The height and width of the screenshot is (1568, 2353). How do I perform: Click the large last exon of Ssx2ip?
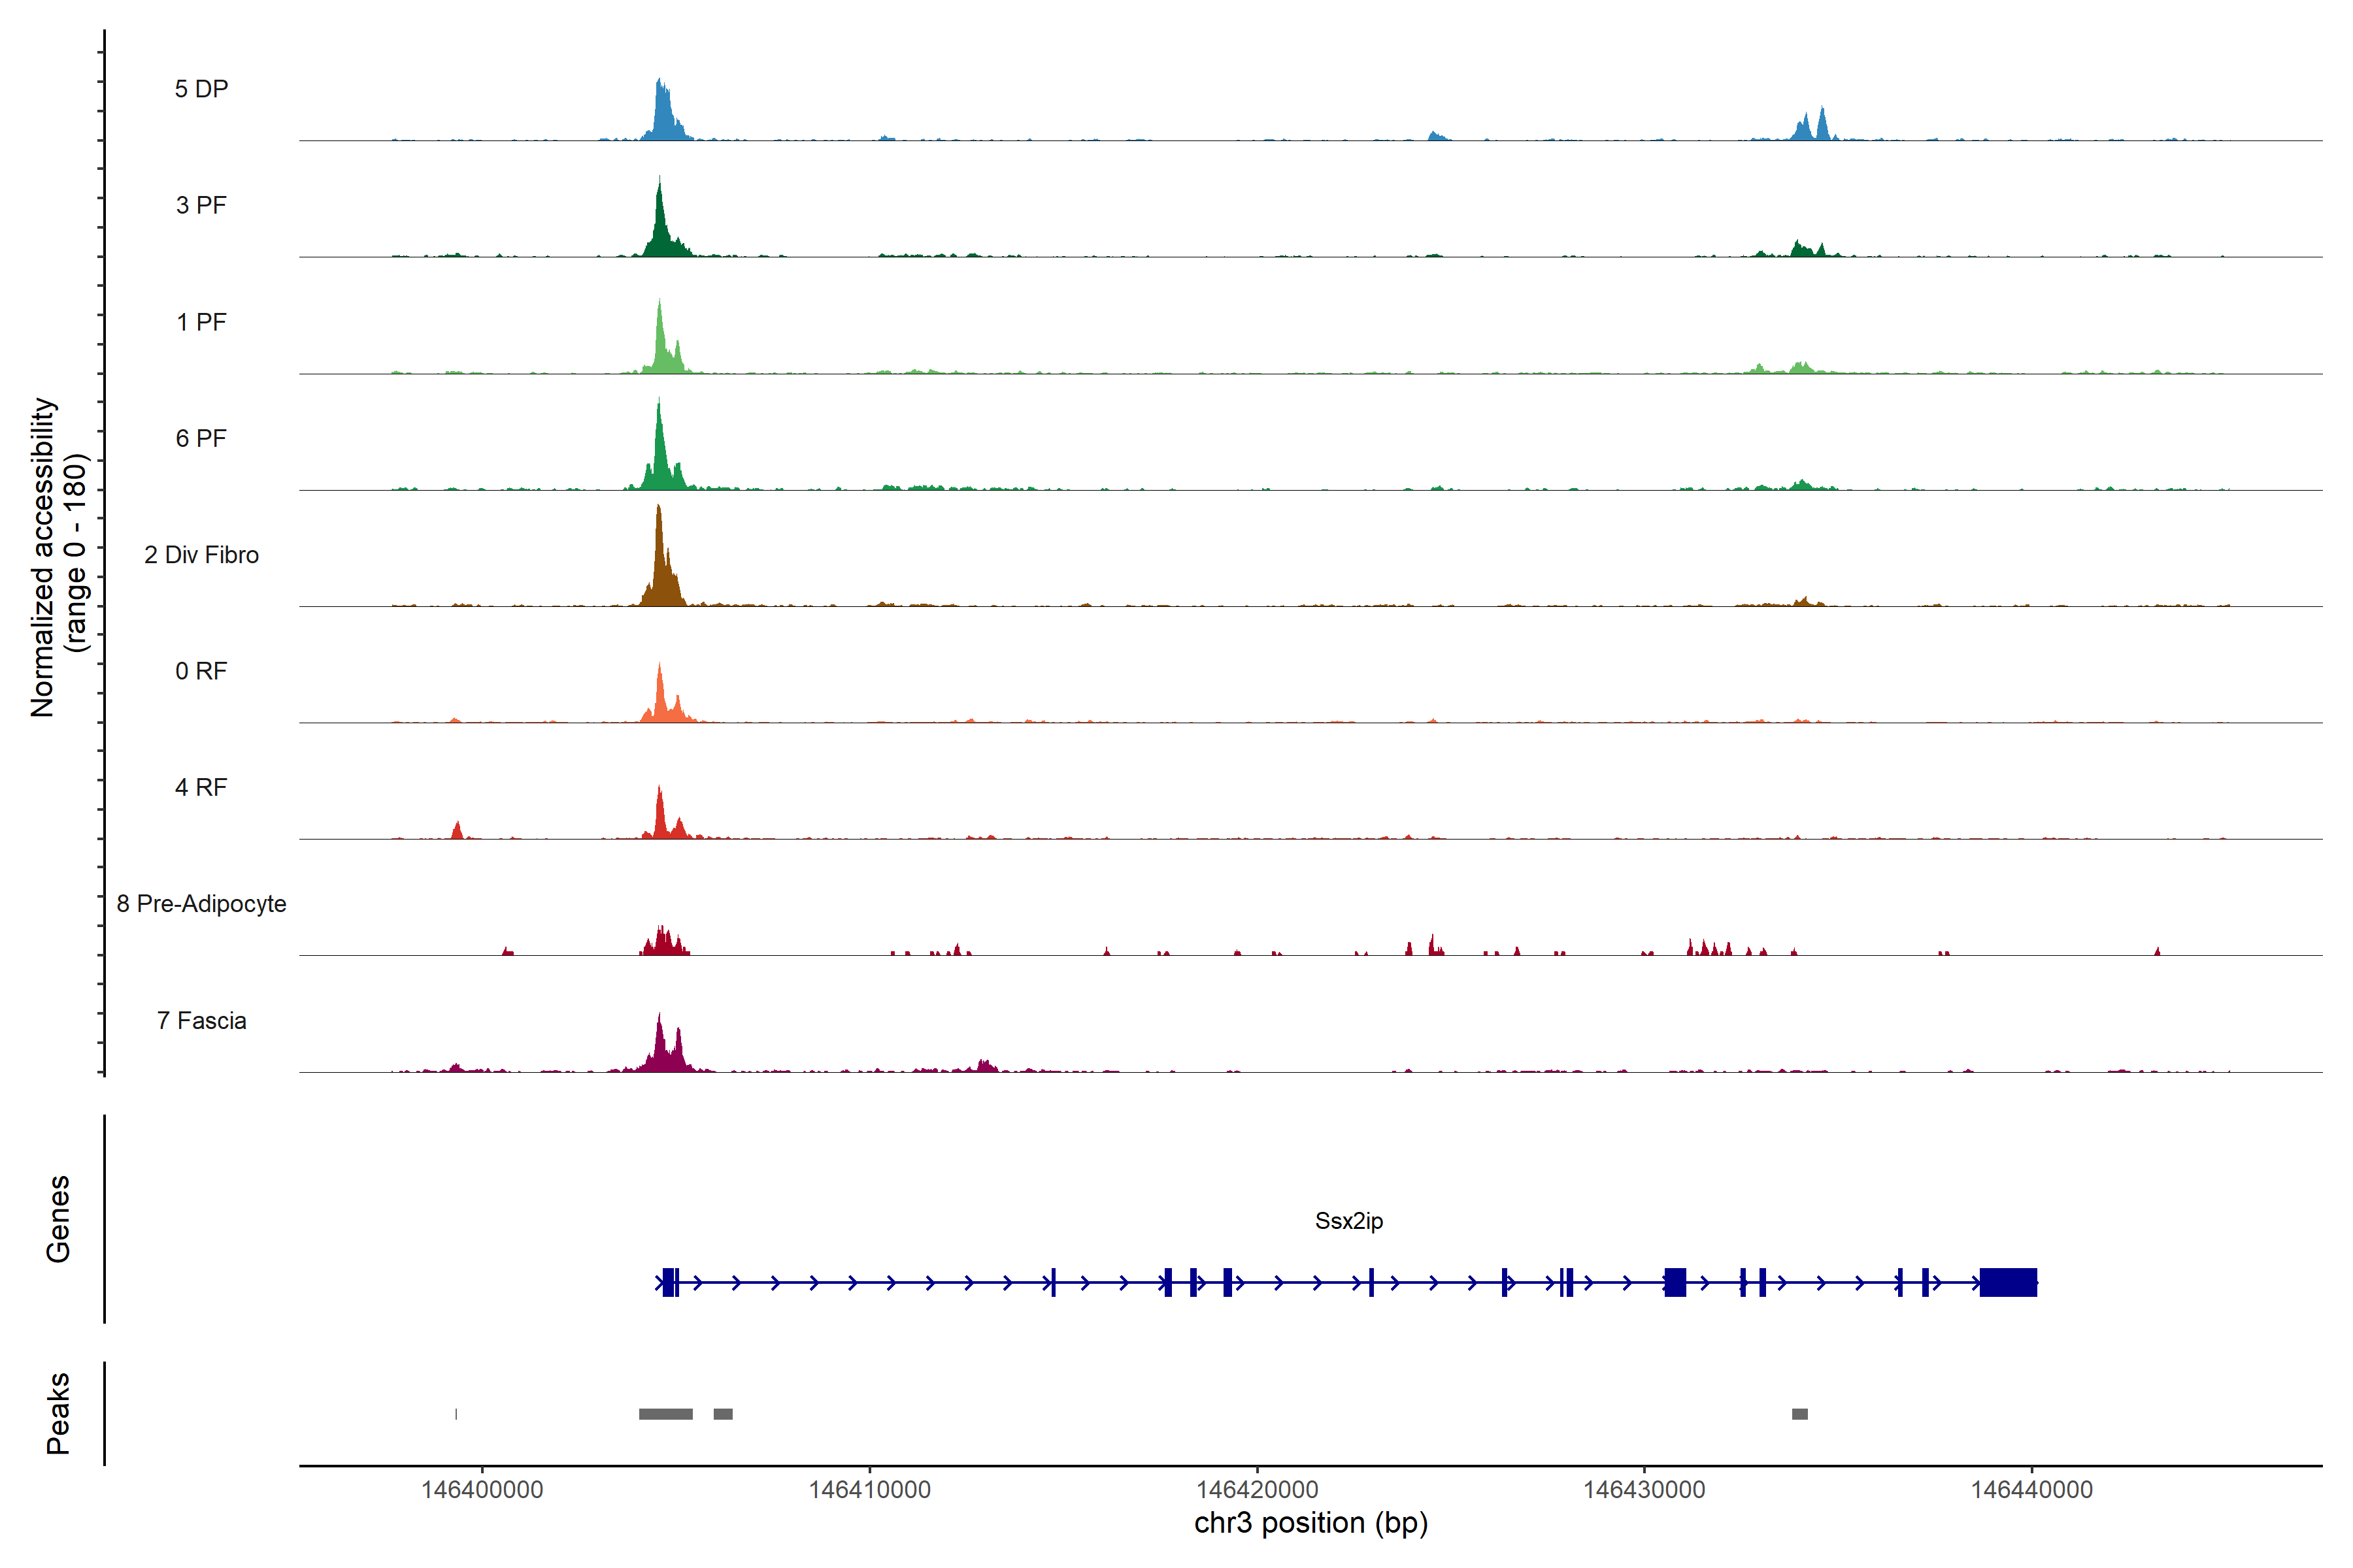point(2008,1282)
